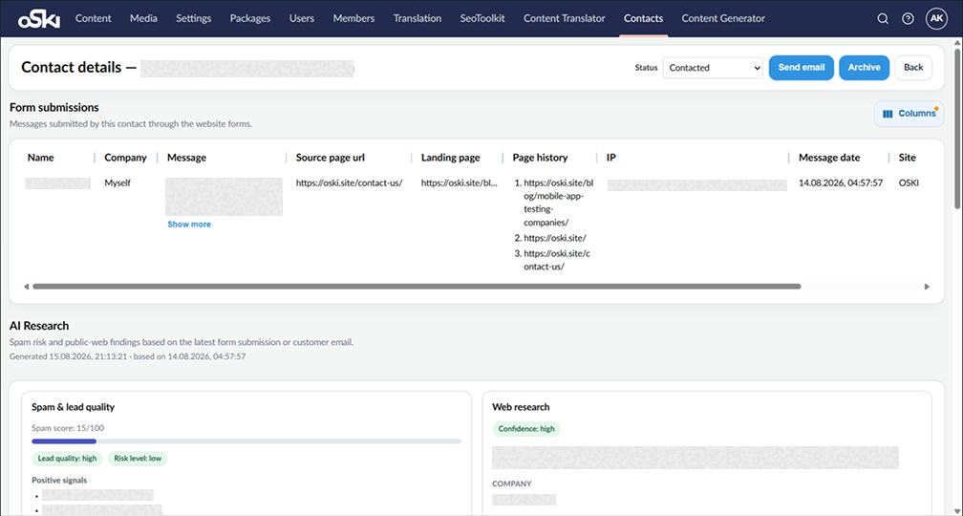Click the Site column header
This screenshot has height=516, width=963.
pos(908,158)
